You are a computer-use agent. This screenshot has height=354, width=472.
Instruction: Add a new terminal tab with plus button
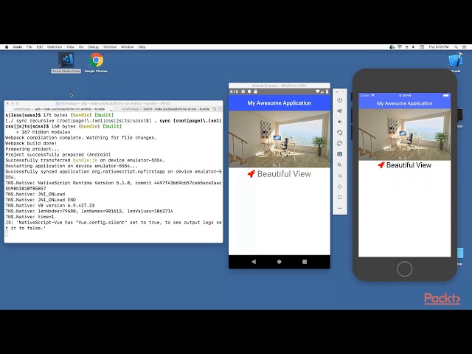tap(220, 109)
